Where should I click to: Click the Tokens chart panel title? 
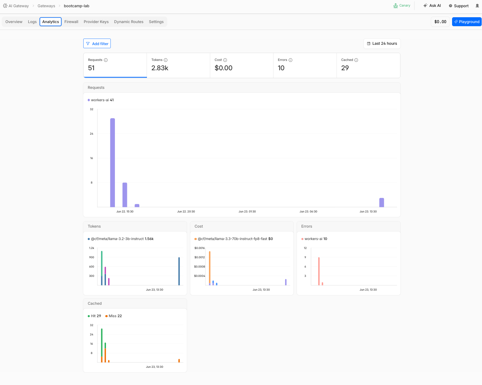(x=94, y=227)
